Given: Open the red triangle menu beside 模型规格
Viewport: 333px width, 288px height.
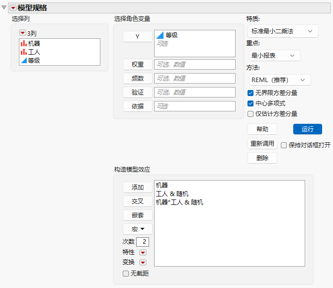Looking at the screenshot, I should click(13, 8).
